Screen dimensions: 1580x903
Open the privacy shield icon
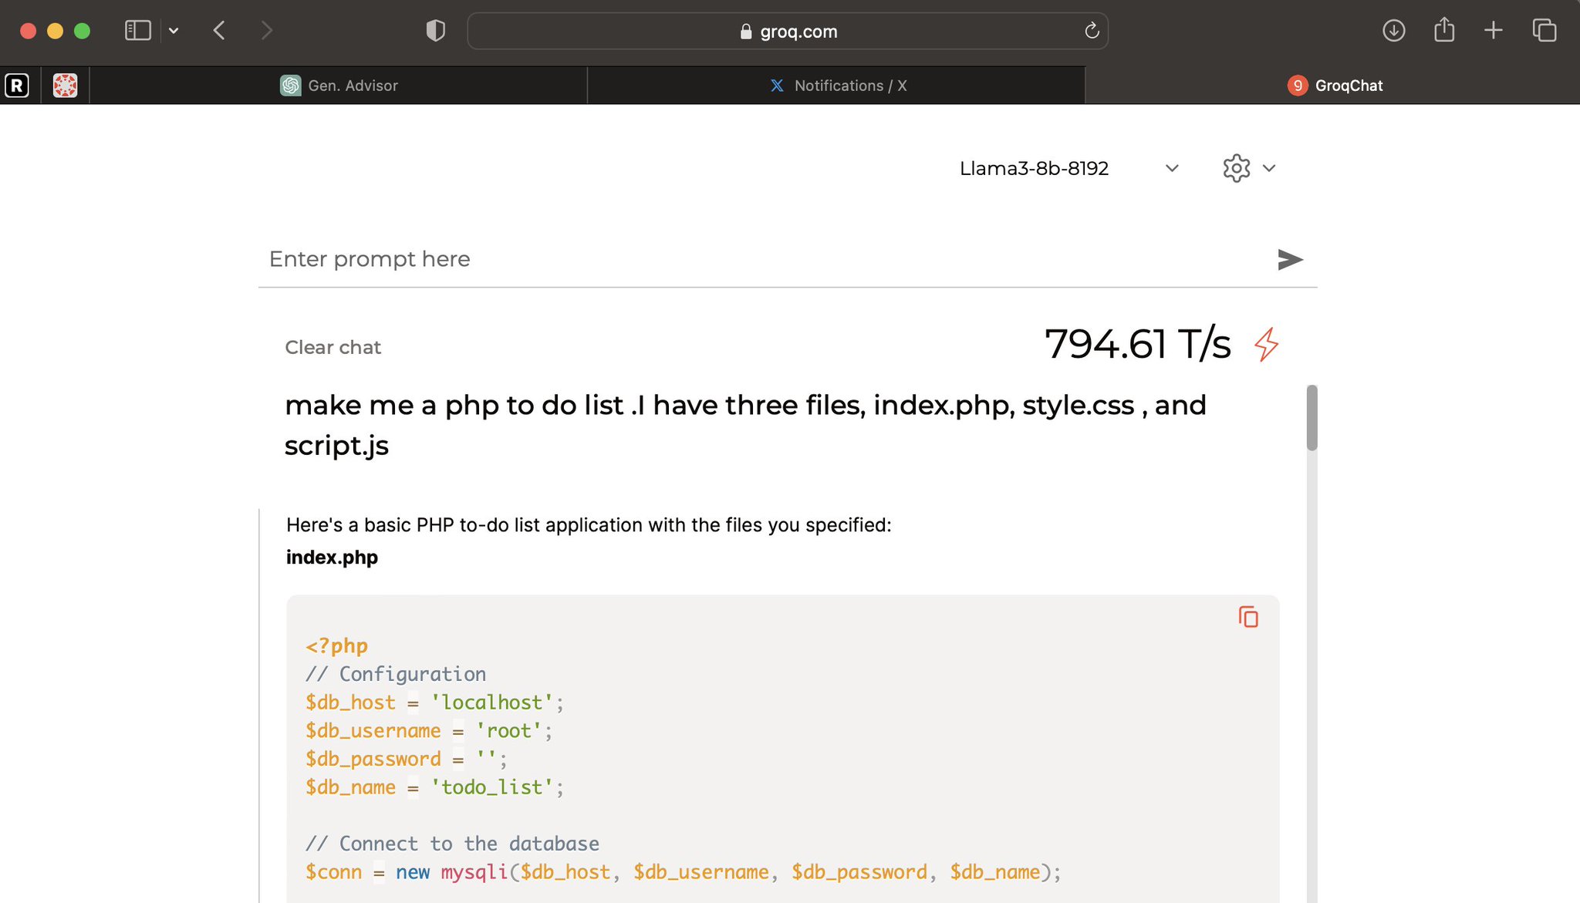click(x=436, y=31)
